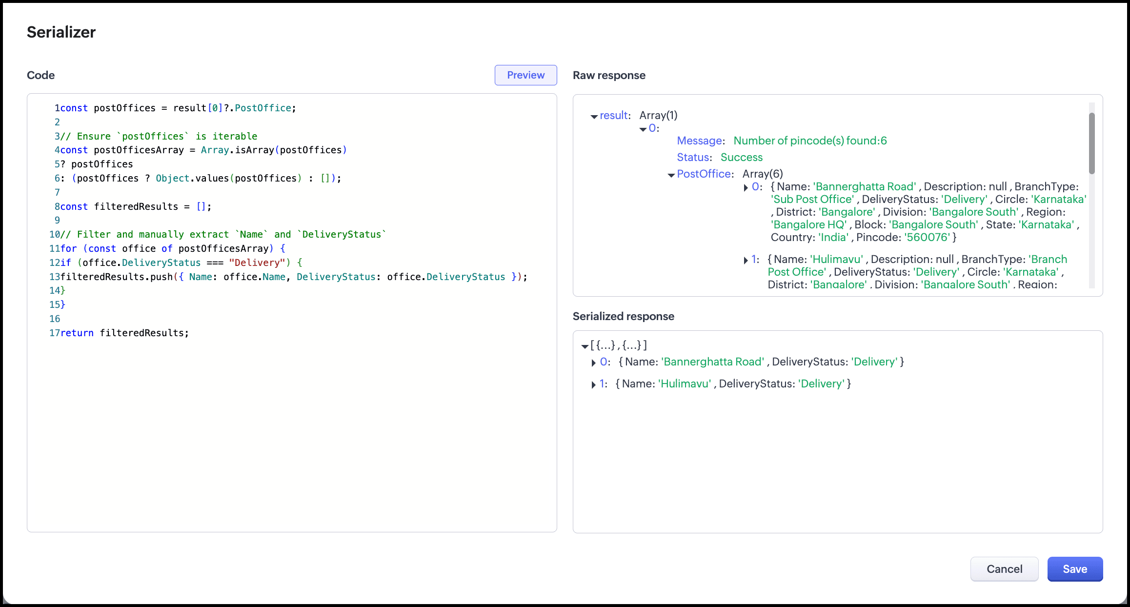Viewport: 1130px width, 607px height.
Task: Click the PostOffice key label
Action: pos(704,174)
